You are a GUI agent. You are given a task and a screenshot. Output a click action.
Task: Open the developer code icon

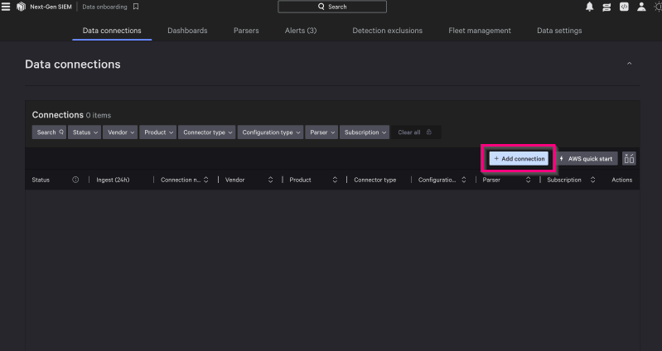pos(624,7)
